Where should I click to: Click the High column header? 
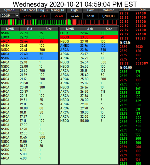pos(74,10)
